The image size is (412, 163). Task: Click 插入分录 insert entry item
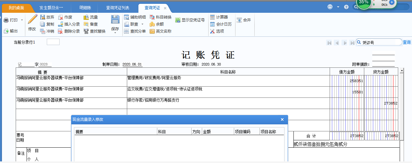tap(69, 24)
